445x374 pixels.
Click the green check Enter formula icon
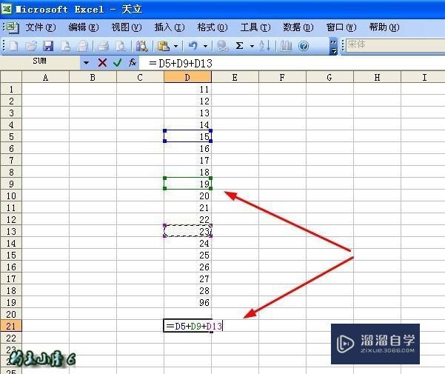(117, 63)
